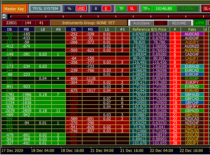Click the -1118 MS cell
Image resolution: width=210 pixels, height=155 pixels.
tap(90, 79)
